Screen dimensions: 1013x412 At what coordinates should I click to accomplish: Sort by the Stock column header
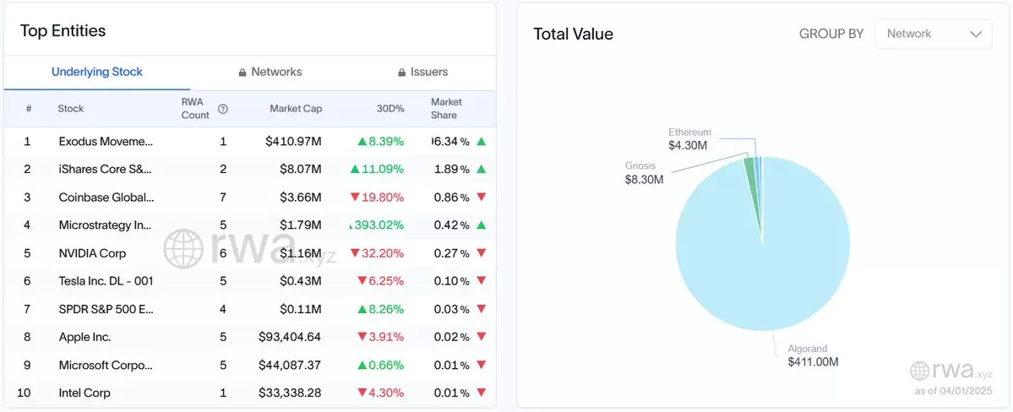pos(71,109)
